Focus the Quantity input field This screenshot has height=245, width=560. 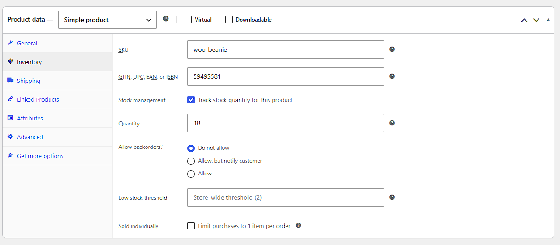(x=286, y=123)
